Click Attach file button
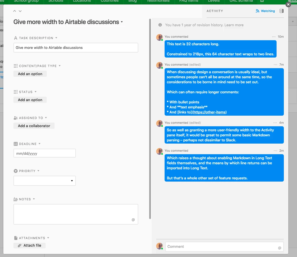This screenshot has width=297, height=257. [30, 246]
